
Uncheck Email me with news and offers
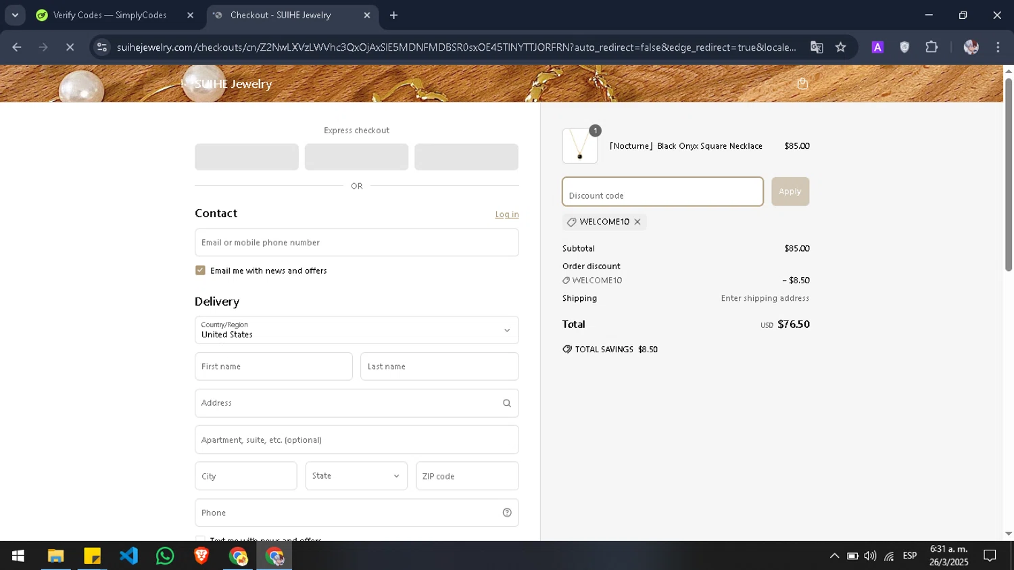pyautogui.click(x=200, y=270)
